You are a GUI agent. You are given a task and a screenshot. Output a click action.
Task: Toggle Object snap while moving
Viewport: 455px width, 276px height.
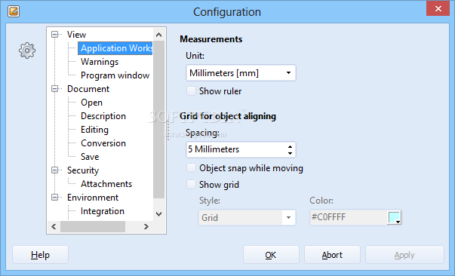191,168
